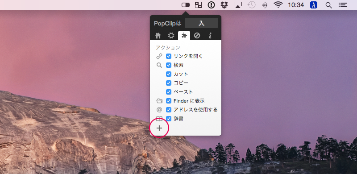Image resolution: width=357 pixels, height=174 pixels.
Task: Open the Wi-Fi menu
Action: (x=278, y=5)
